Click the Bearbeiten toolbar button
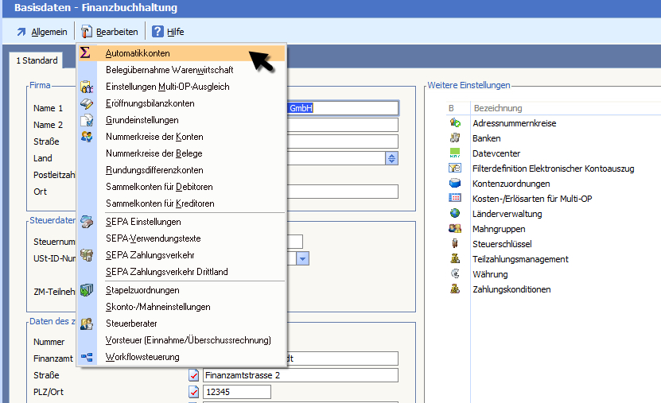 click(109, 32)
